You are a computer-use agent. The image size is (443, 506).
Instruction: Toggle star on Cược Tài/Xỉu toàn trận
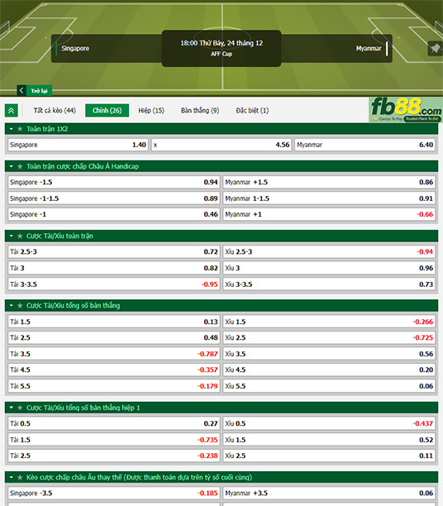point(20,236)
